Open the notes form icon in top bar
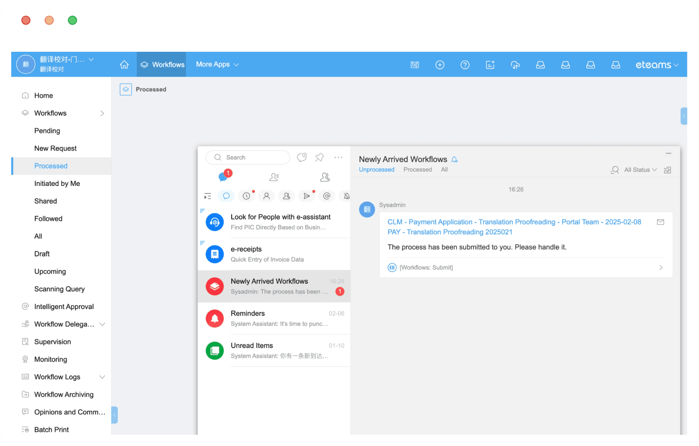This screenshot has width=699, height=446. [x=490, y=65]
